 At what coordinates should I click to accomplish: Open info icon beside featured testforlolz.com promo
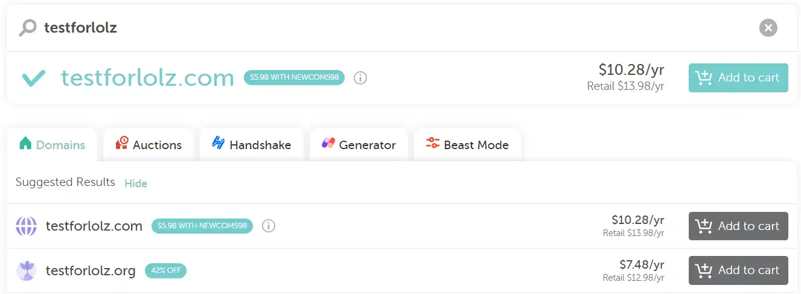click(360, 78)
